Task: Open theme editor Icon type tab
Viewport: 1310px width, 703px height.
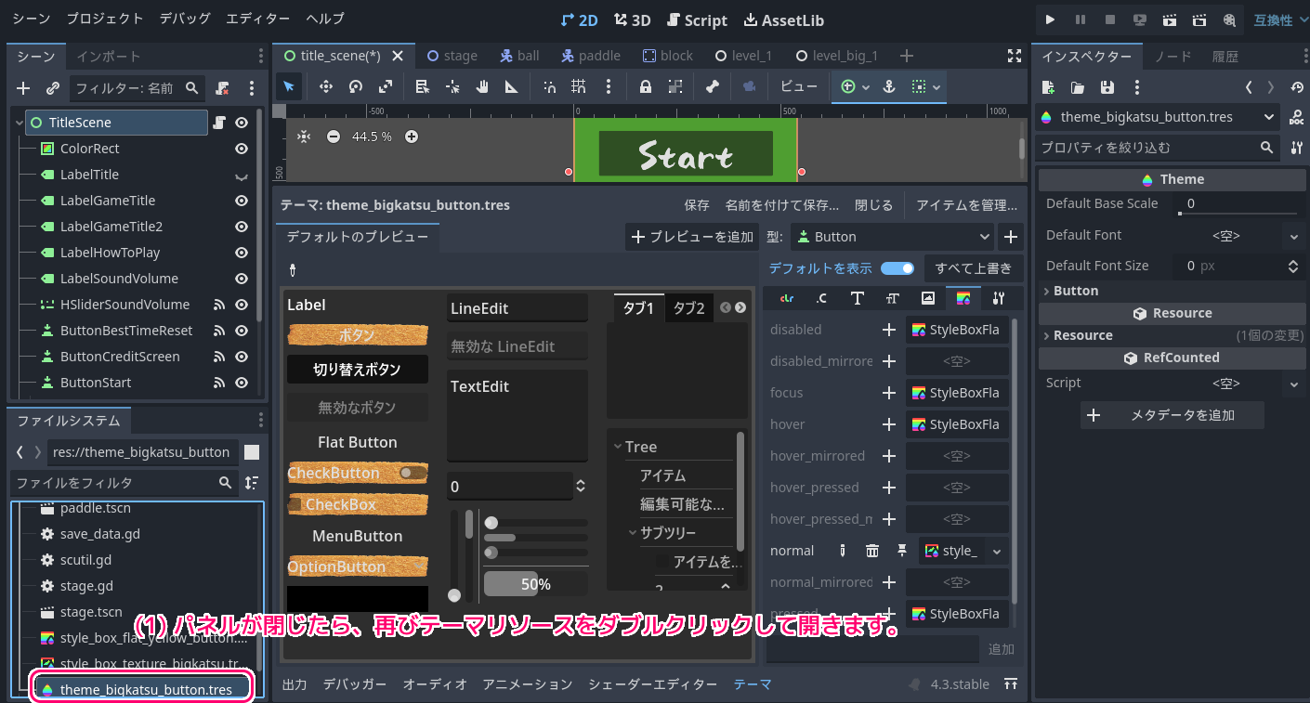Action: coord(927,298)
